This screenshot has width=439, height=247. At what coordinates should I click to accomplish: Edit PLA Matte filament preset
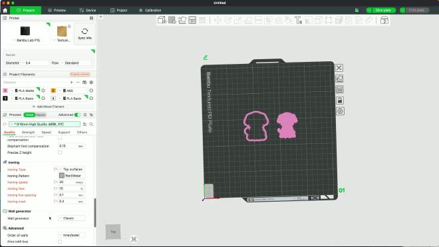click(x=43, y=91)
